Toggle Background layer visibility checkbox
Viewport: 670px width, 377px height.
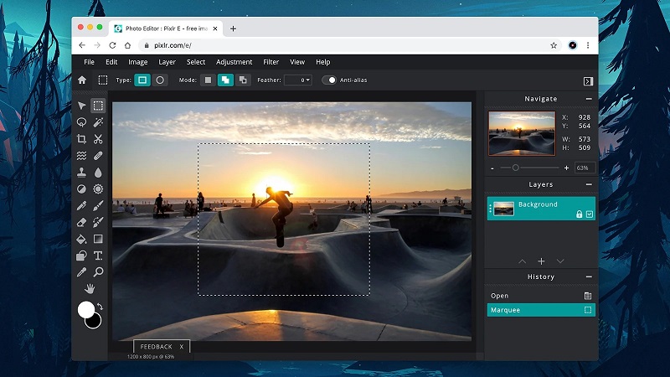(x=590, y=214)
